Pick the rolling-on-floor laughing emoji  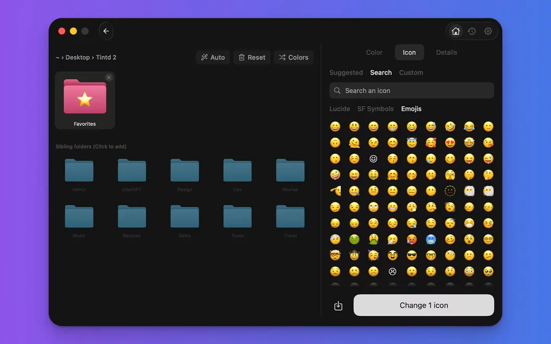coord(450,126)
